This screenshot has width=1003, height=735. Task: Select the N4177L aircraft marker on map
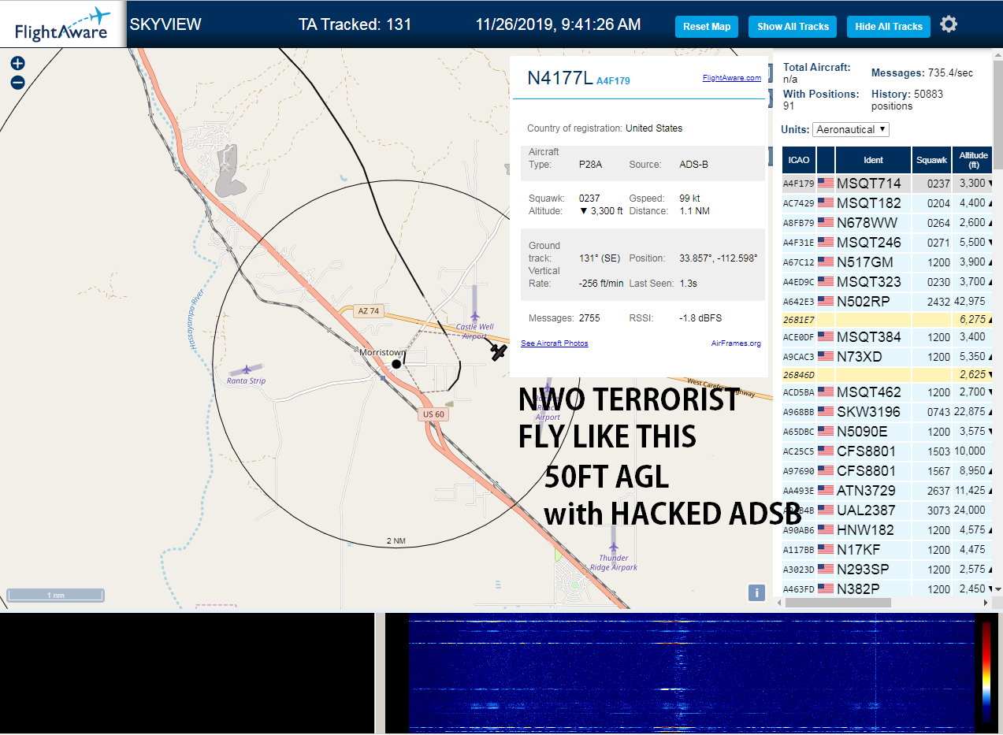click(x=498, y=351)
